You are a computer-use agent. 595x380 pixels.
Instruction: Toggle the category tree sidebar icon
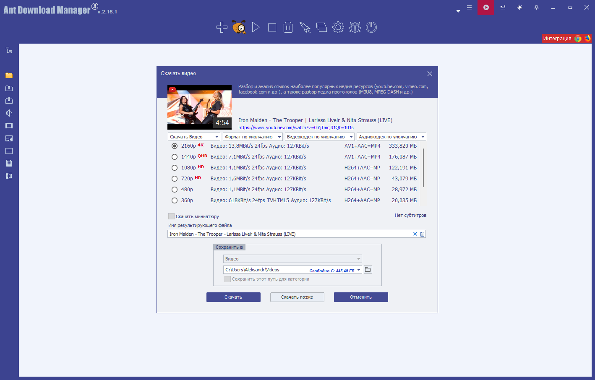(9, 50)
